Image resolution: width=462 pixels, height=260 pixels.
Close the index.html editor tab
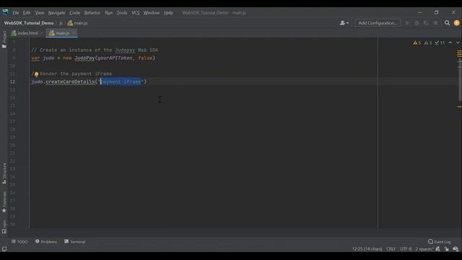[42, 33]
